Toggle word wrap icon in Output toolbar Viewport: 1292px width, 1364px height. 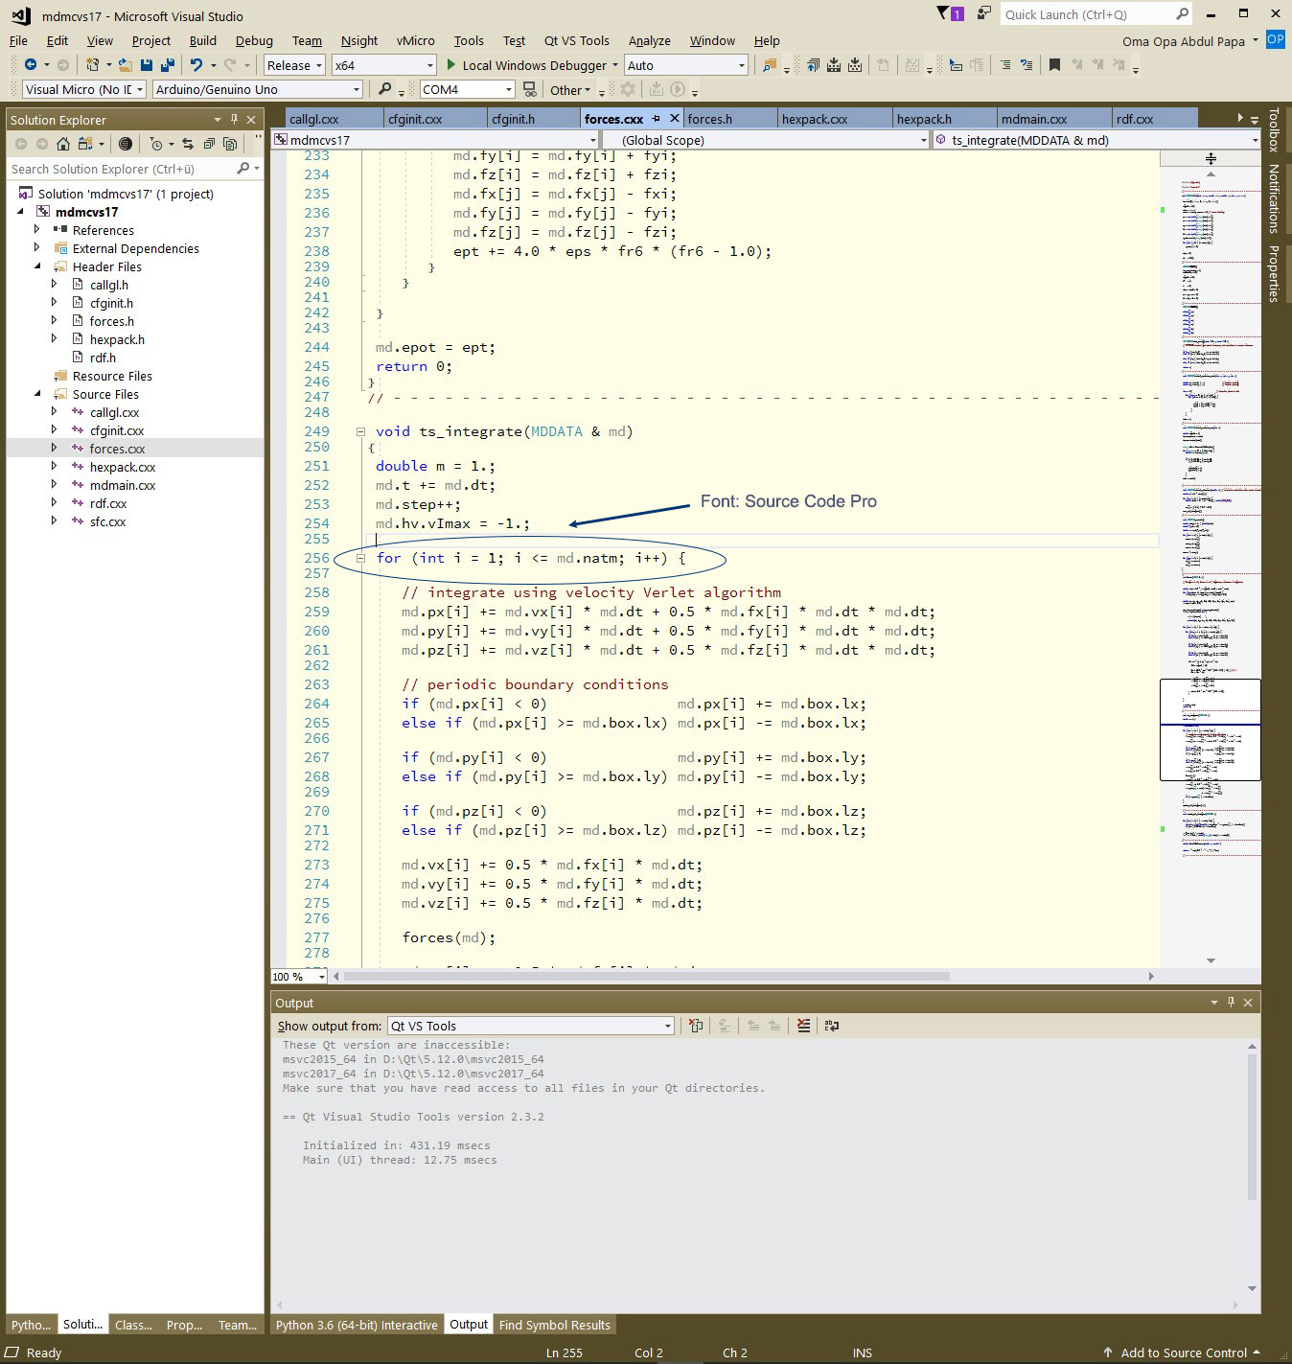click(x=832, y=1026)
